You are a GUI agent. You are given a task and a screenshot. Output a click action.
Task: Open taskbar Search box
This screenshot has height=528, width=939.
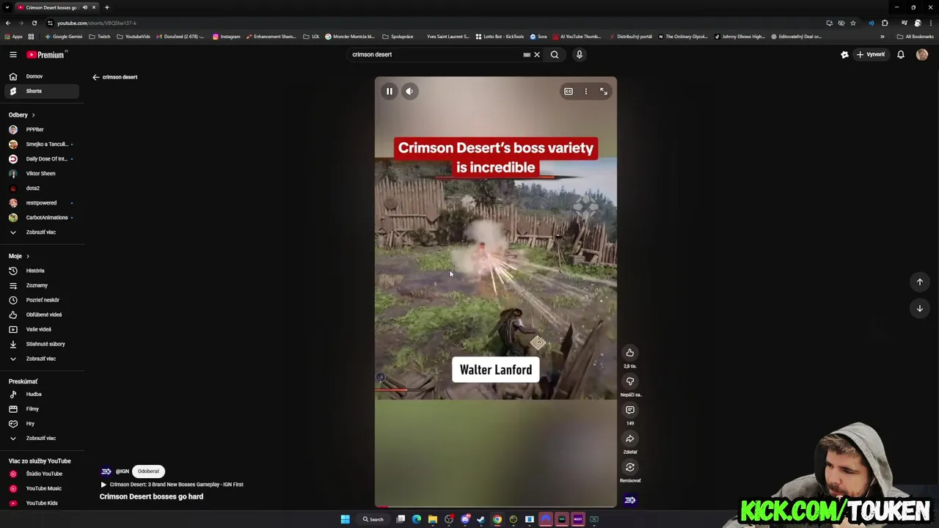(373, 519)
